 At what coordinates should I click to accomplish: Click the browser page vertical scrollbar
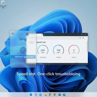(87, 46)
